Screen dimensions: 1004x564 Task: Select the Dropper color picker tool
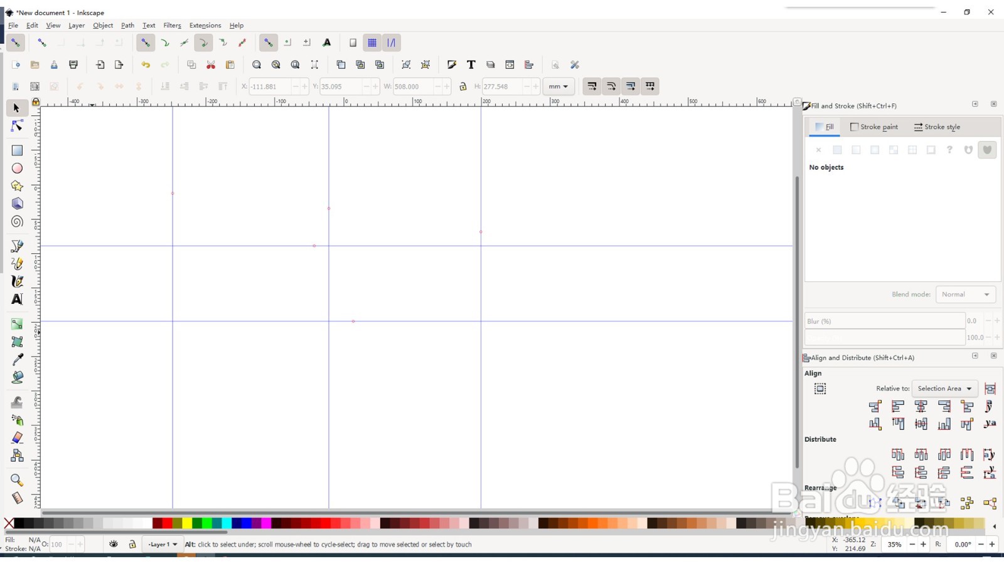tap(17, 360)
